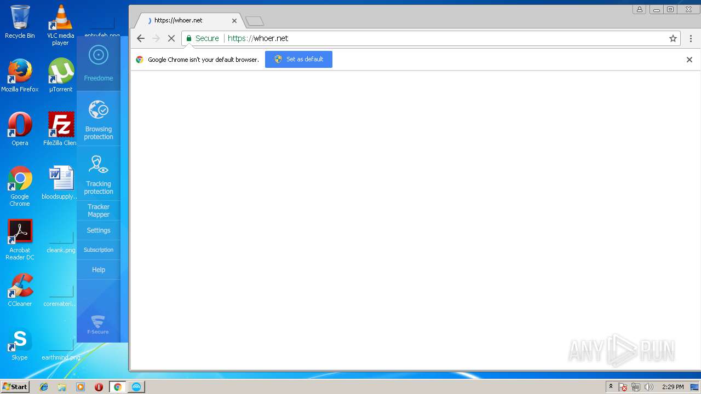Open the Chrome three-dot menu

(x=691, y=38)
